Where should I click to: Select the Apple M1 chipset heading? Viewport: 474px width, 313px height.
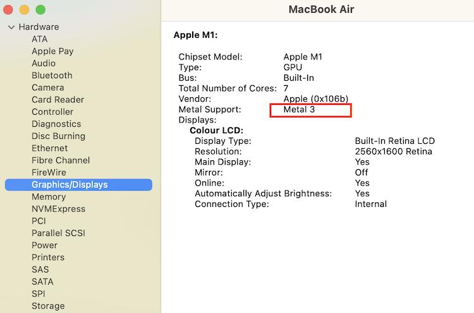(x=195, y=35)
